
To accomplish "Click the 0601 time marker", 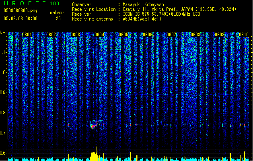I will tap(27, 35).
